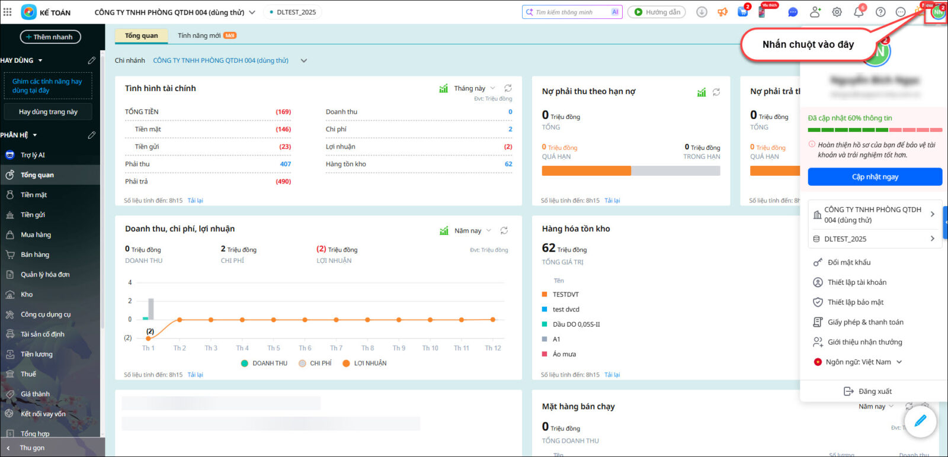Open the Tháng này period dropdown
The height and width of the screenshot is (457, 948).
pyautogui.click(x=474, y=88)
